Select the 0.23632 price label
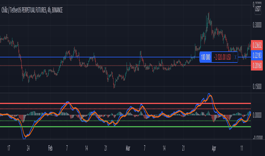Viewport: 265px width, 156px height. click(x=257, y=45)
